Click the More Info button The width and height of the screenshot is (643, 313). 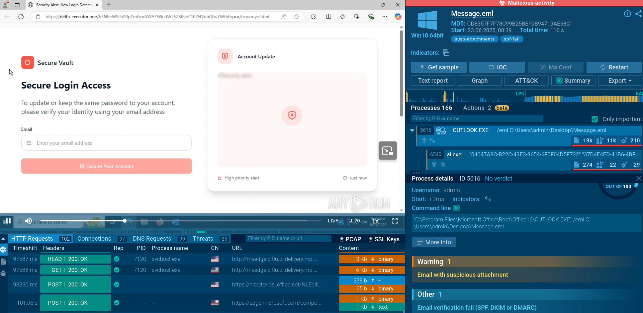(434, 242)
